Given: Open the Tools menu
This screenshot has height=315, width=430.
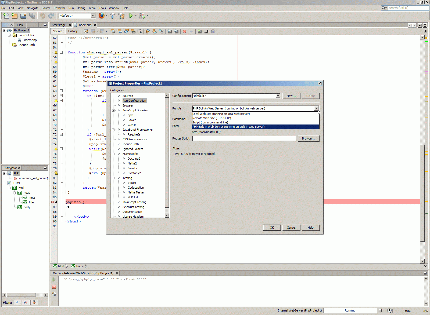Looking at the screenshot, I should pos(102,8).
